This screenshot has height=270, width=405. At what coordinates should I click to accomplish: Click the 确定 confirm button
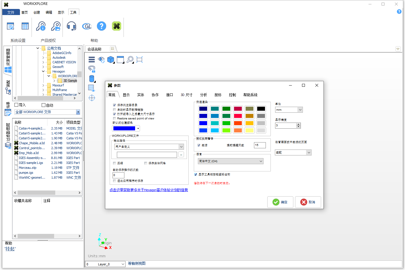tap(280, 202)
